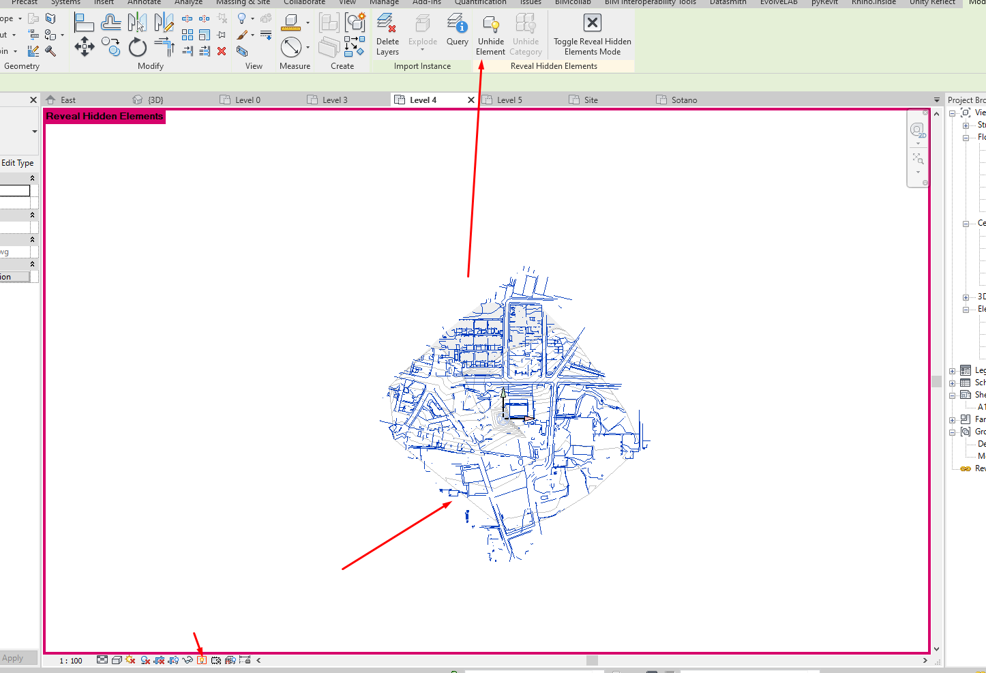
Task: Click the Delete Layers button
Action: [x=387, y=35]
